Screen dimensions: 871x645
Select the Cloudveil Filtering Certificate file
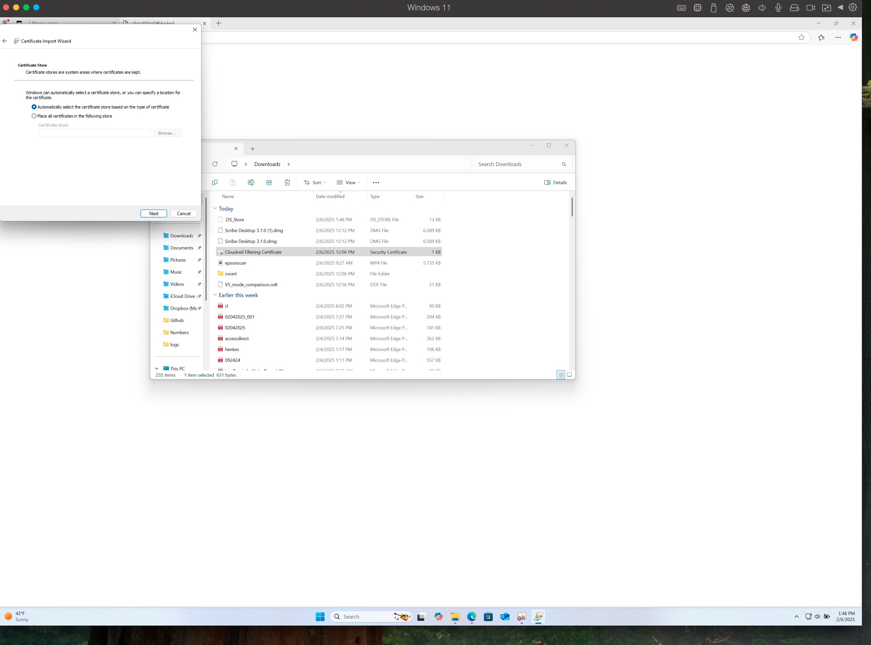[328, 252]
